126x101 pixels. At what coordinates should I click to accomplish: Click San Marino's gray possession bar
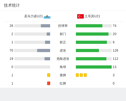[45, 26]
